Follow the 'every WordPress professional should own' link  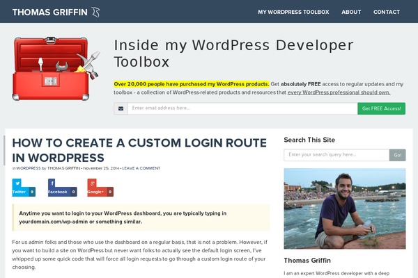click(339, 92)
